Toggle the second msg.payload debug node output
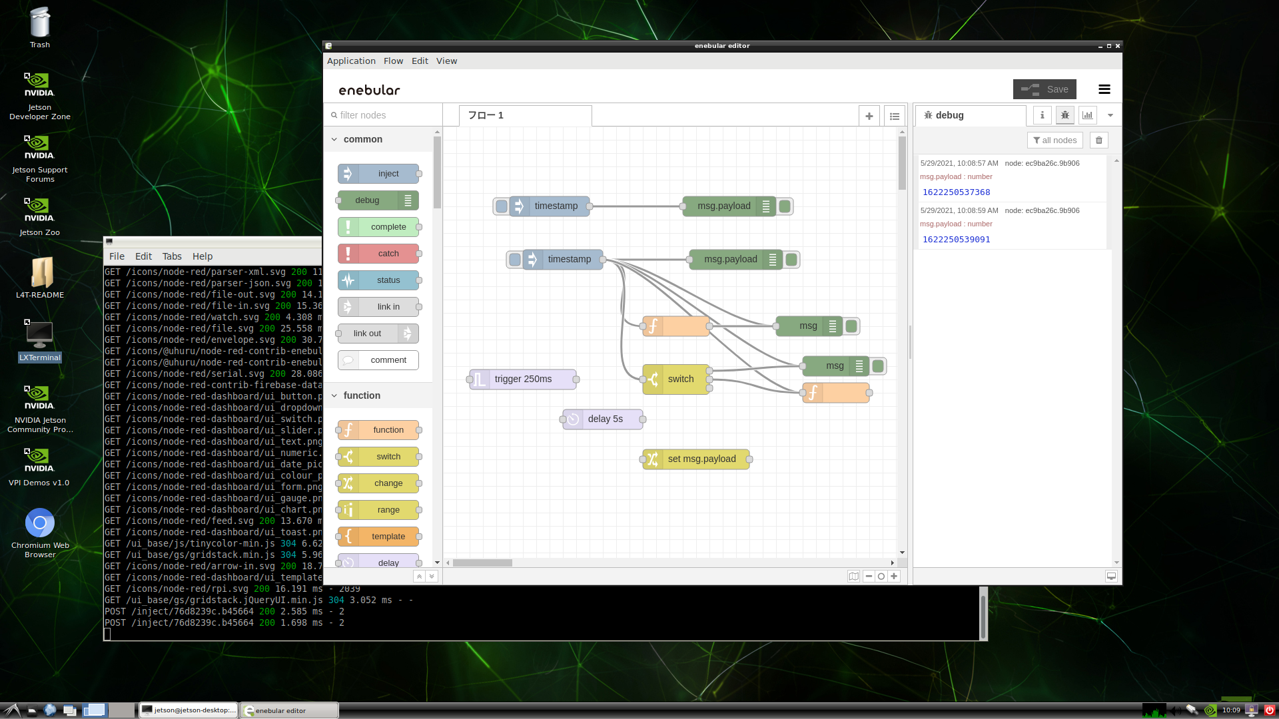The width and height of the screenshot is (1279, 719). coord(791,260)
